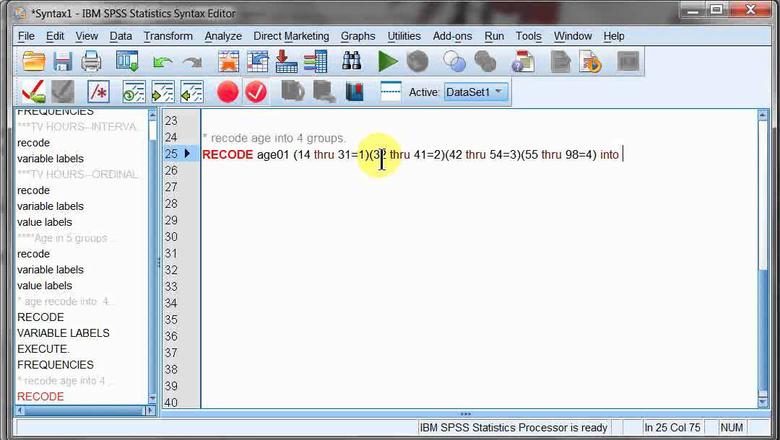The height and width of the screenshot is (440, 780).
Task: Click the run script icon with orange play
Action: coord(591,61)
